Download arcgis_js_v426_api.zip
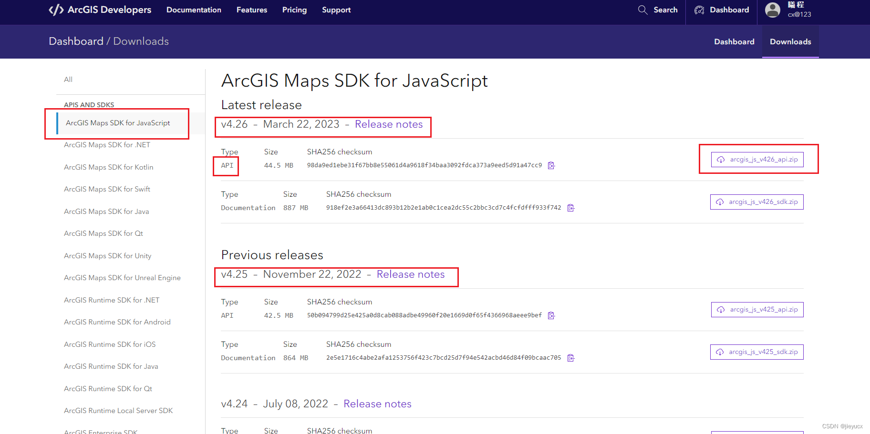Viewport: 870px width, 434px height. (x=757, y=160)
